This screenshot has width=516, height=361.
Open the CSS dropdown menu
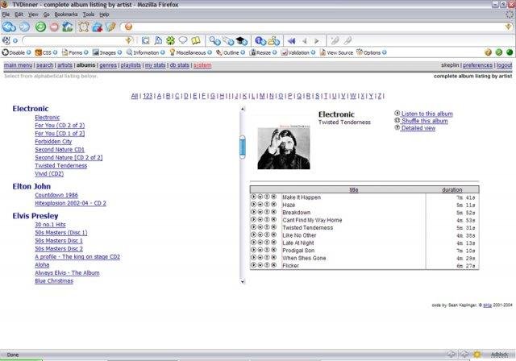(x=46, y=52)
